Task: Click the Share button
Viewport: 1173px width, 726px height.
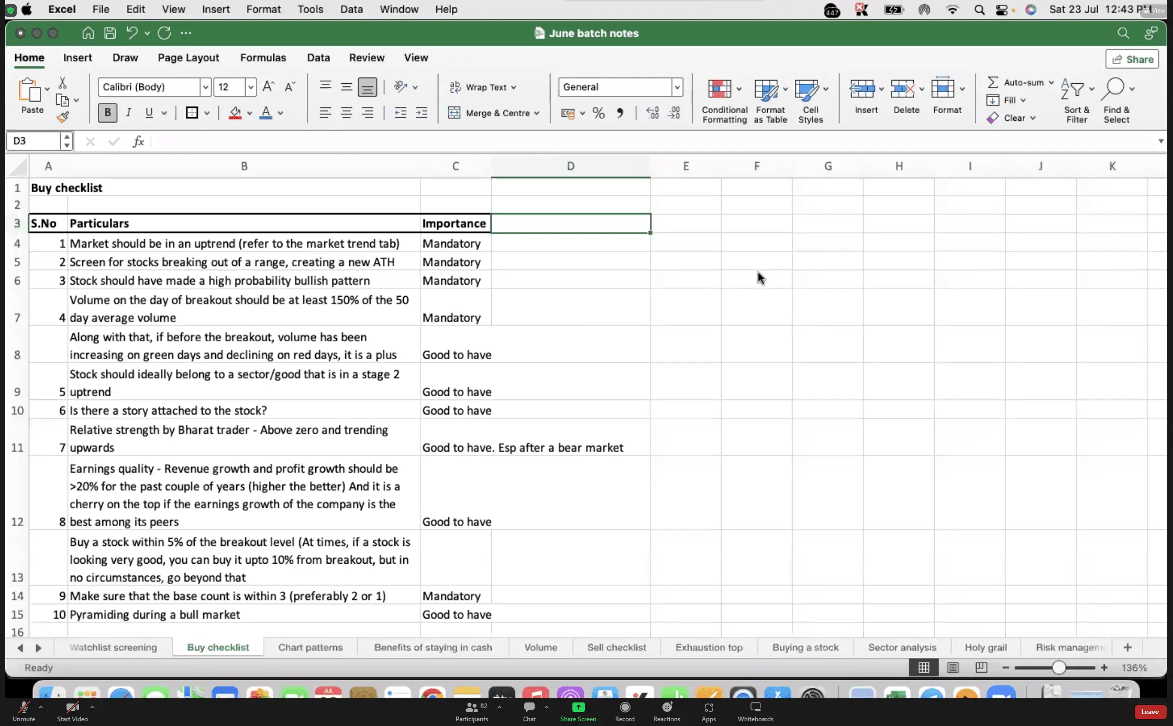Action: (1133, 59)
